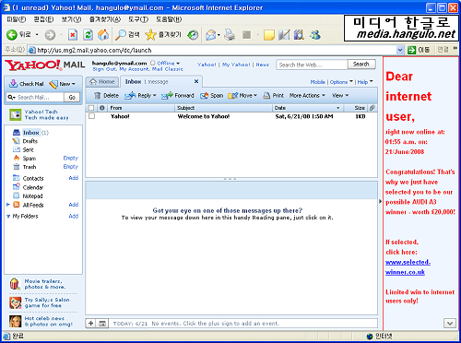Image resolution: width=461 pixels, height=343 pixels.
Task: Click in the Search Mail field
Action: [x=35, y=97]
